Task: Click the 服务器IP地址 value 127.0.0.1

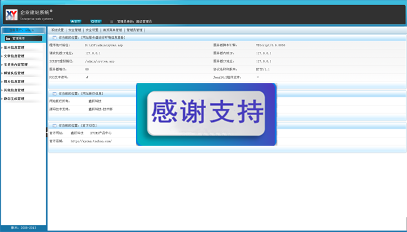Action: pos(264,61)
